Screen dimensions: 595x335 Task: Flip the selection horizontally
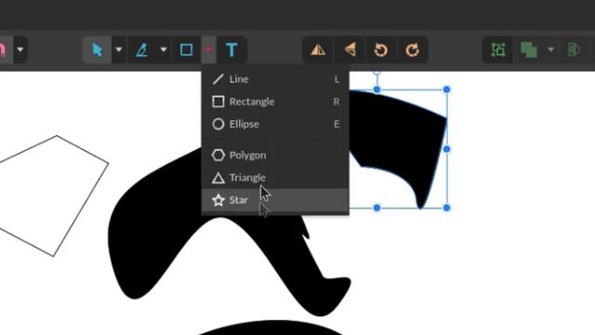click(318, 49)
